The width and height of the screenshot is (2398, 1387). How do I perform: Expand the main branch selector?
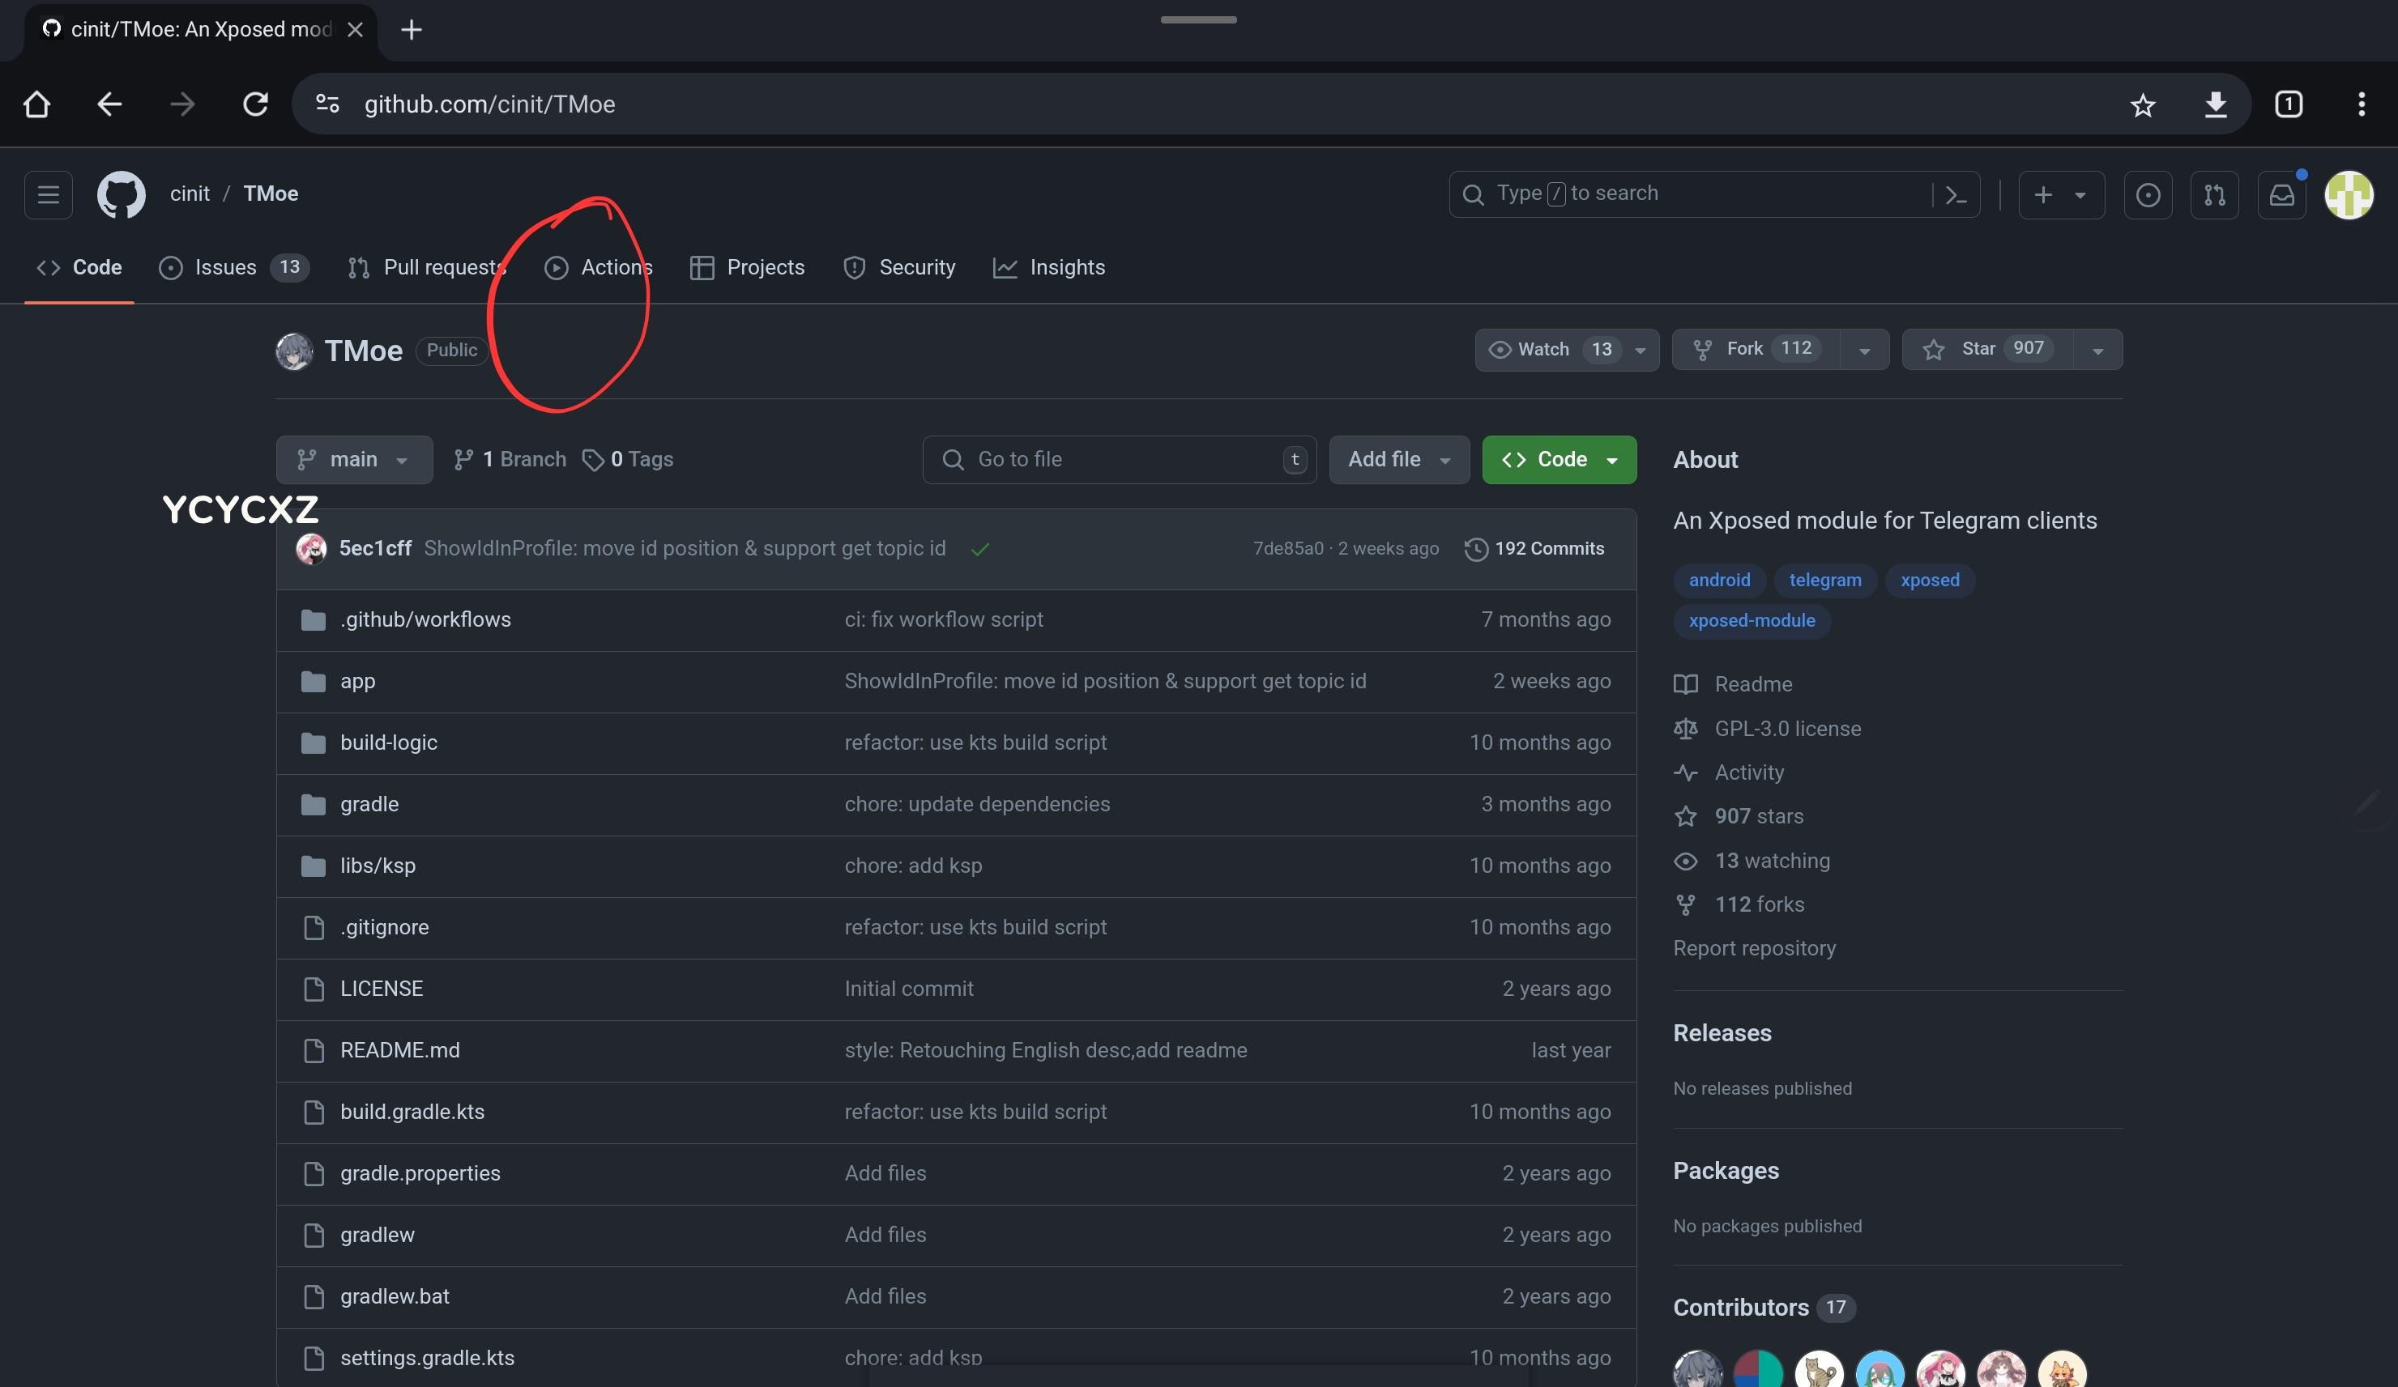click(x=353, y=459)
